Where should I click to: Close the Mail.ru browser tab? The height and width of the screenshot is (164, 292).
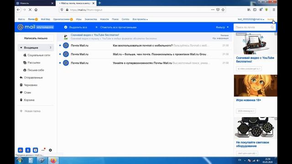[x=93, y=3]
